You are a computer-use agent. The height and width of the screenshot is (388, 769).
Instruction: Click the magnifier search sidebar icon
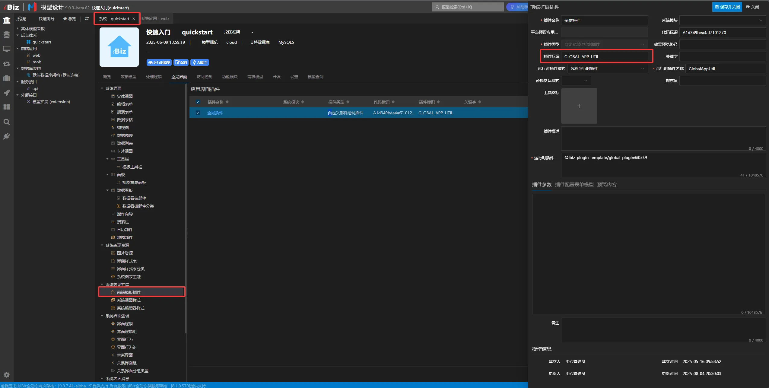click(x=7, y=122)
